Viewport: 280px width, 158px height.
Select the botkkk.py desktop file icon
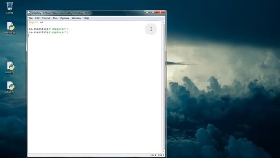point(10,28)
